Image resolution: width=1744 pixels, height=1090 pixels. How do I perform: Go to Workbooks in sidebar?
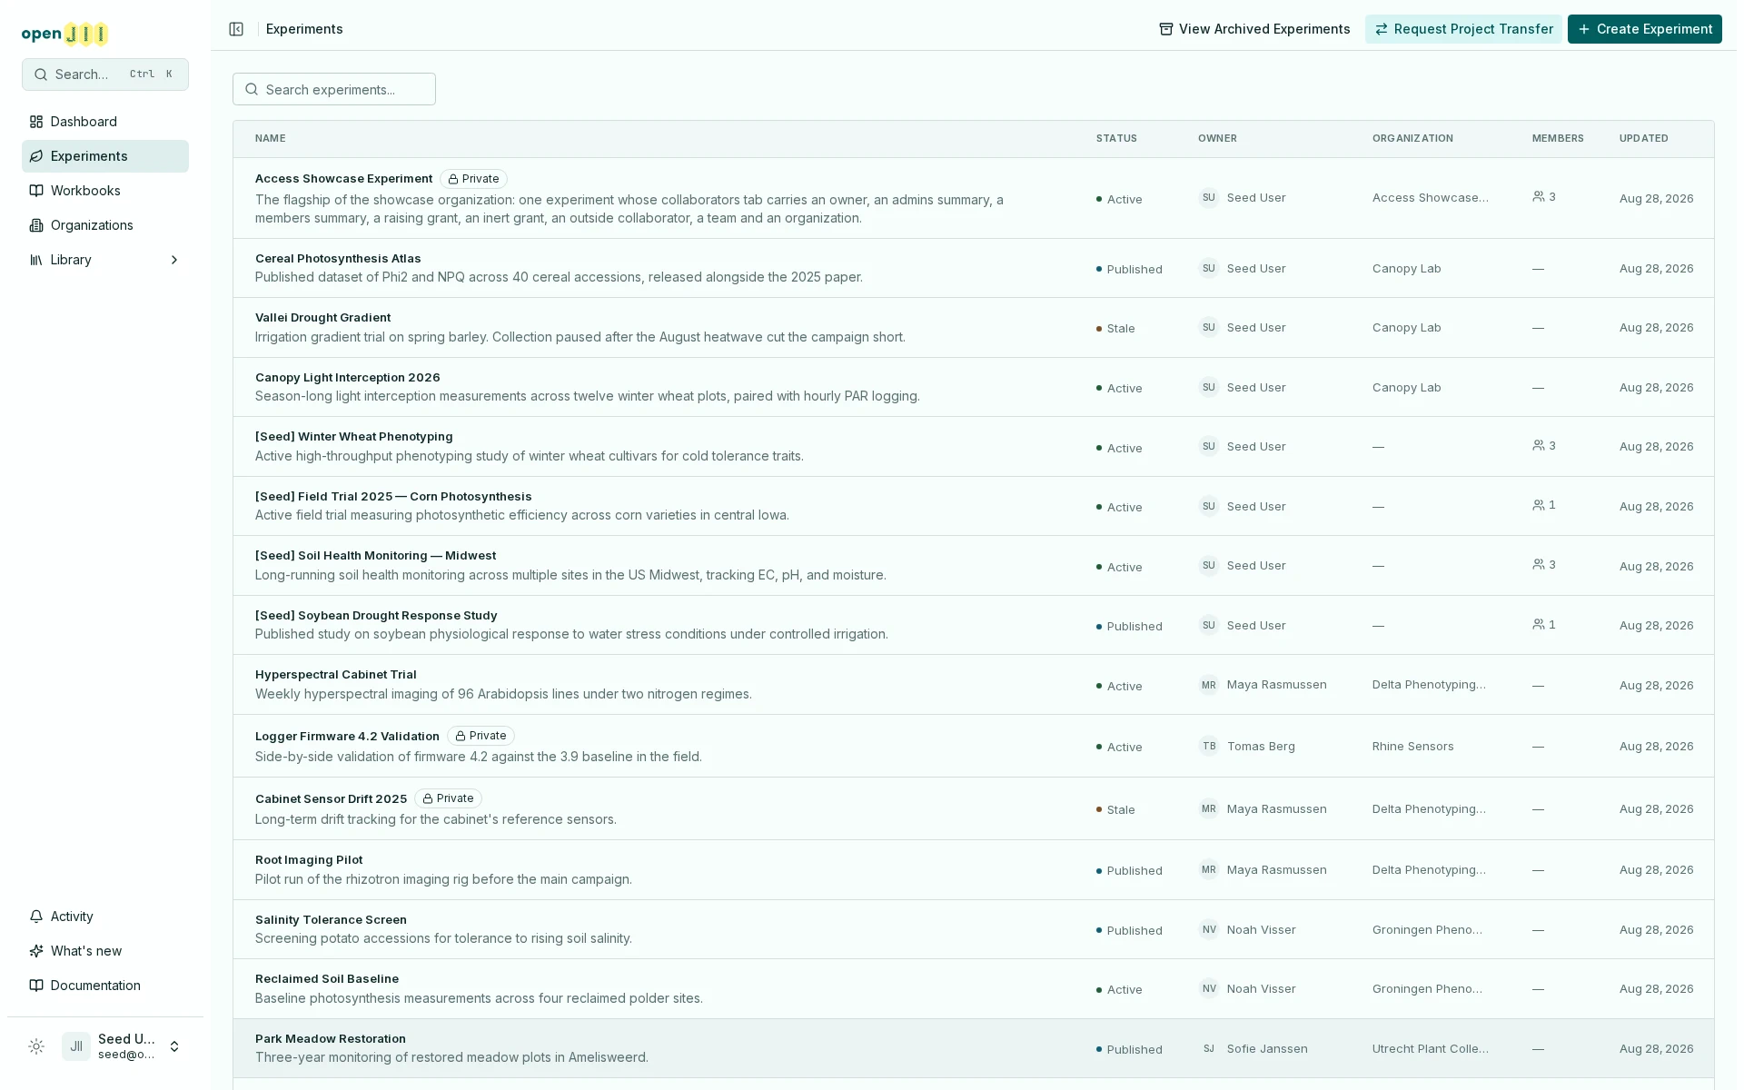pos(105,191)
